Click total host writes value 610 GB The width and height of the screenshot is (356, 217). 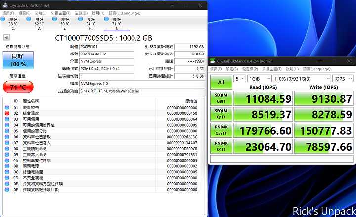[189, 54]
